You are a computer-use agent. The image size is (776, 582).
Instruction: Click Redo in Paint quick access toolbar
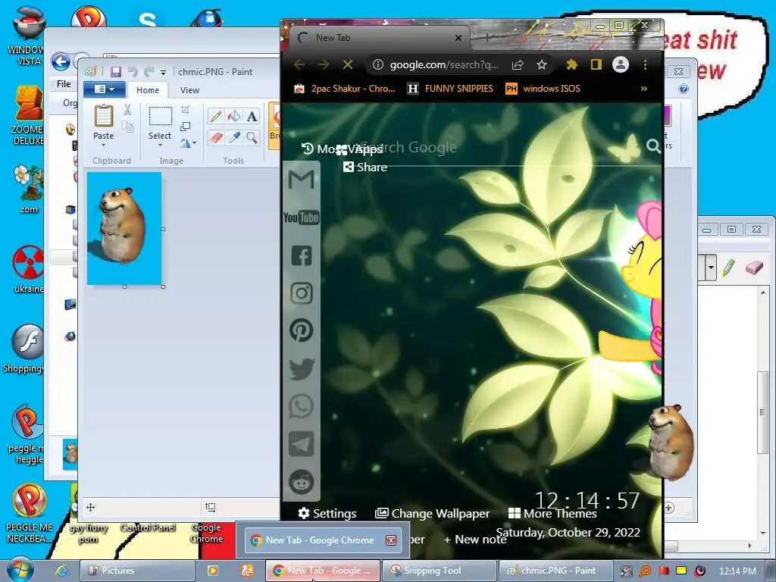(x=149, y=72)
